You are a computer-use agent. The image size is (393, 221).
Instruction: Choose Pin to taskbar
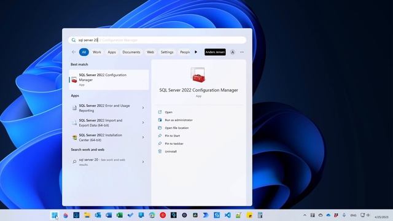pos(171,144)
